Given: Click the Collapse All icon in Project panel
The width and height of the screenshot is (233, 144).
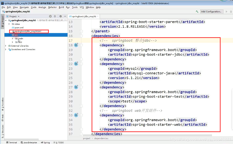Looking at the screenshot, I should 55,16.
